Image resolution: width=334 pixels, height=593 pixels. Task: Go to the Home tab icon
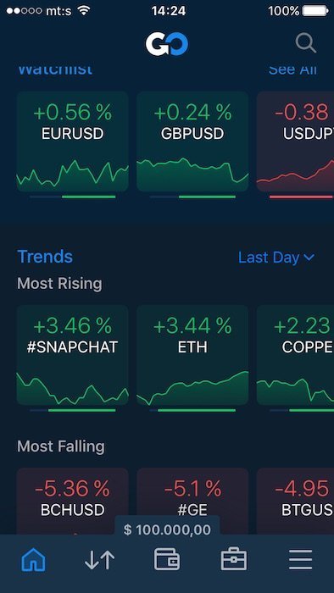click(x=33, y=559)
